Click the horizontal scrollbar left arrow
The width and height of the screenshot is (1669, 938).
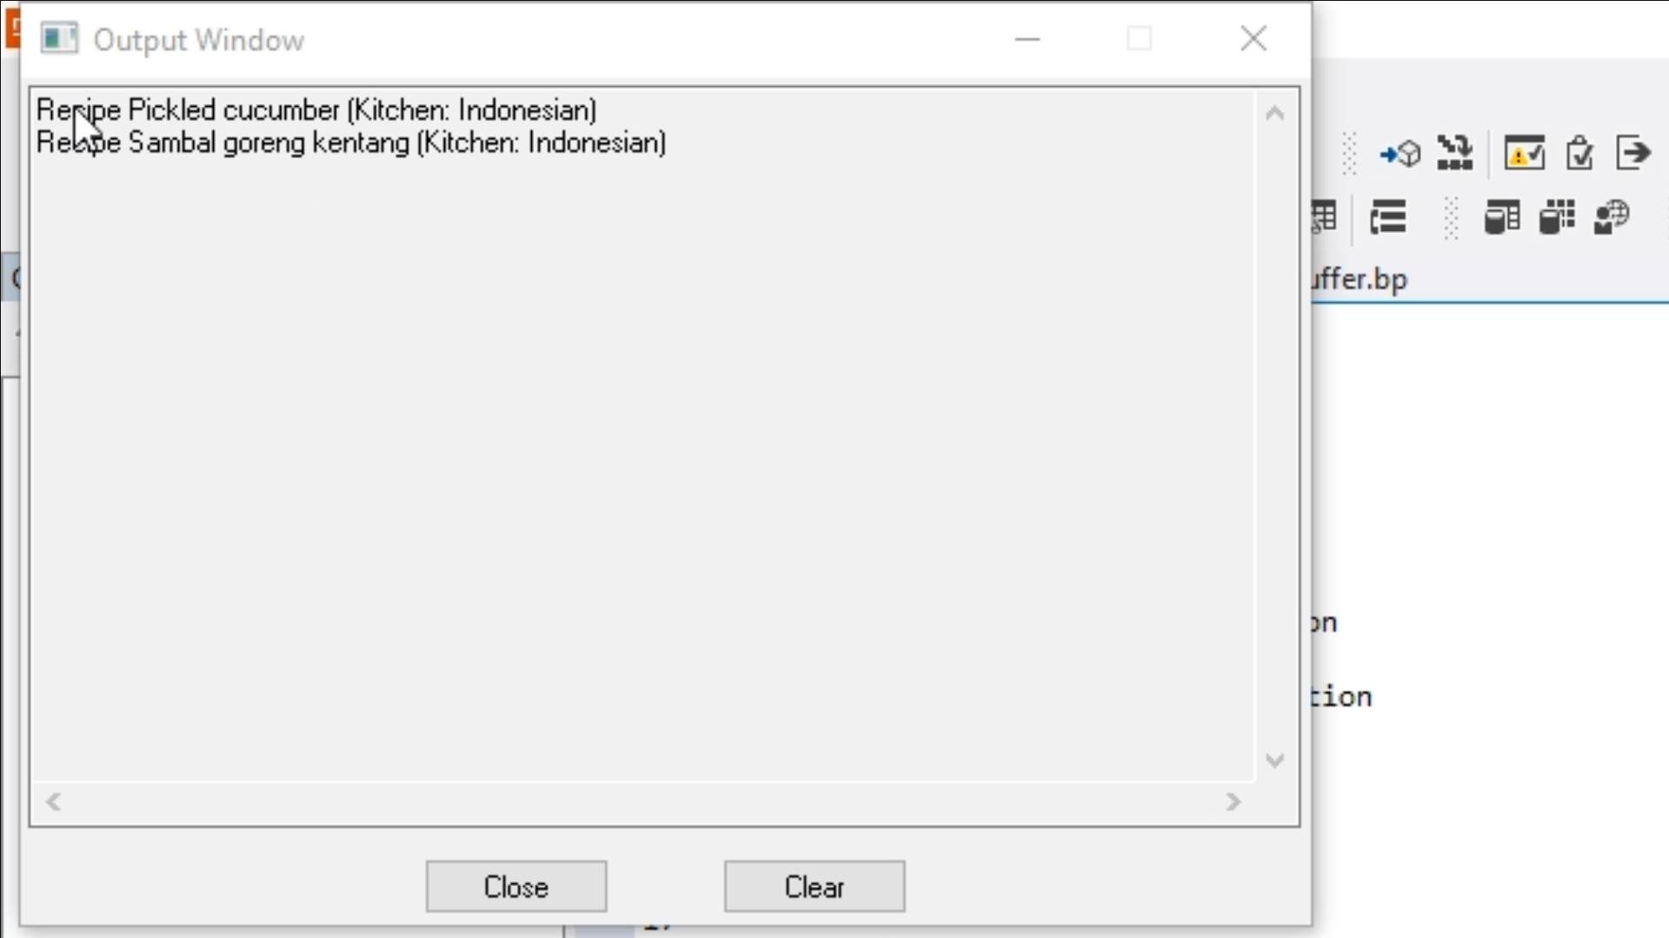coord(53,802)
